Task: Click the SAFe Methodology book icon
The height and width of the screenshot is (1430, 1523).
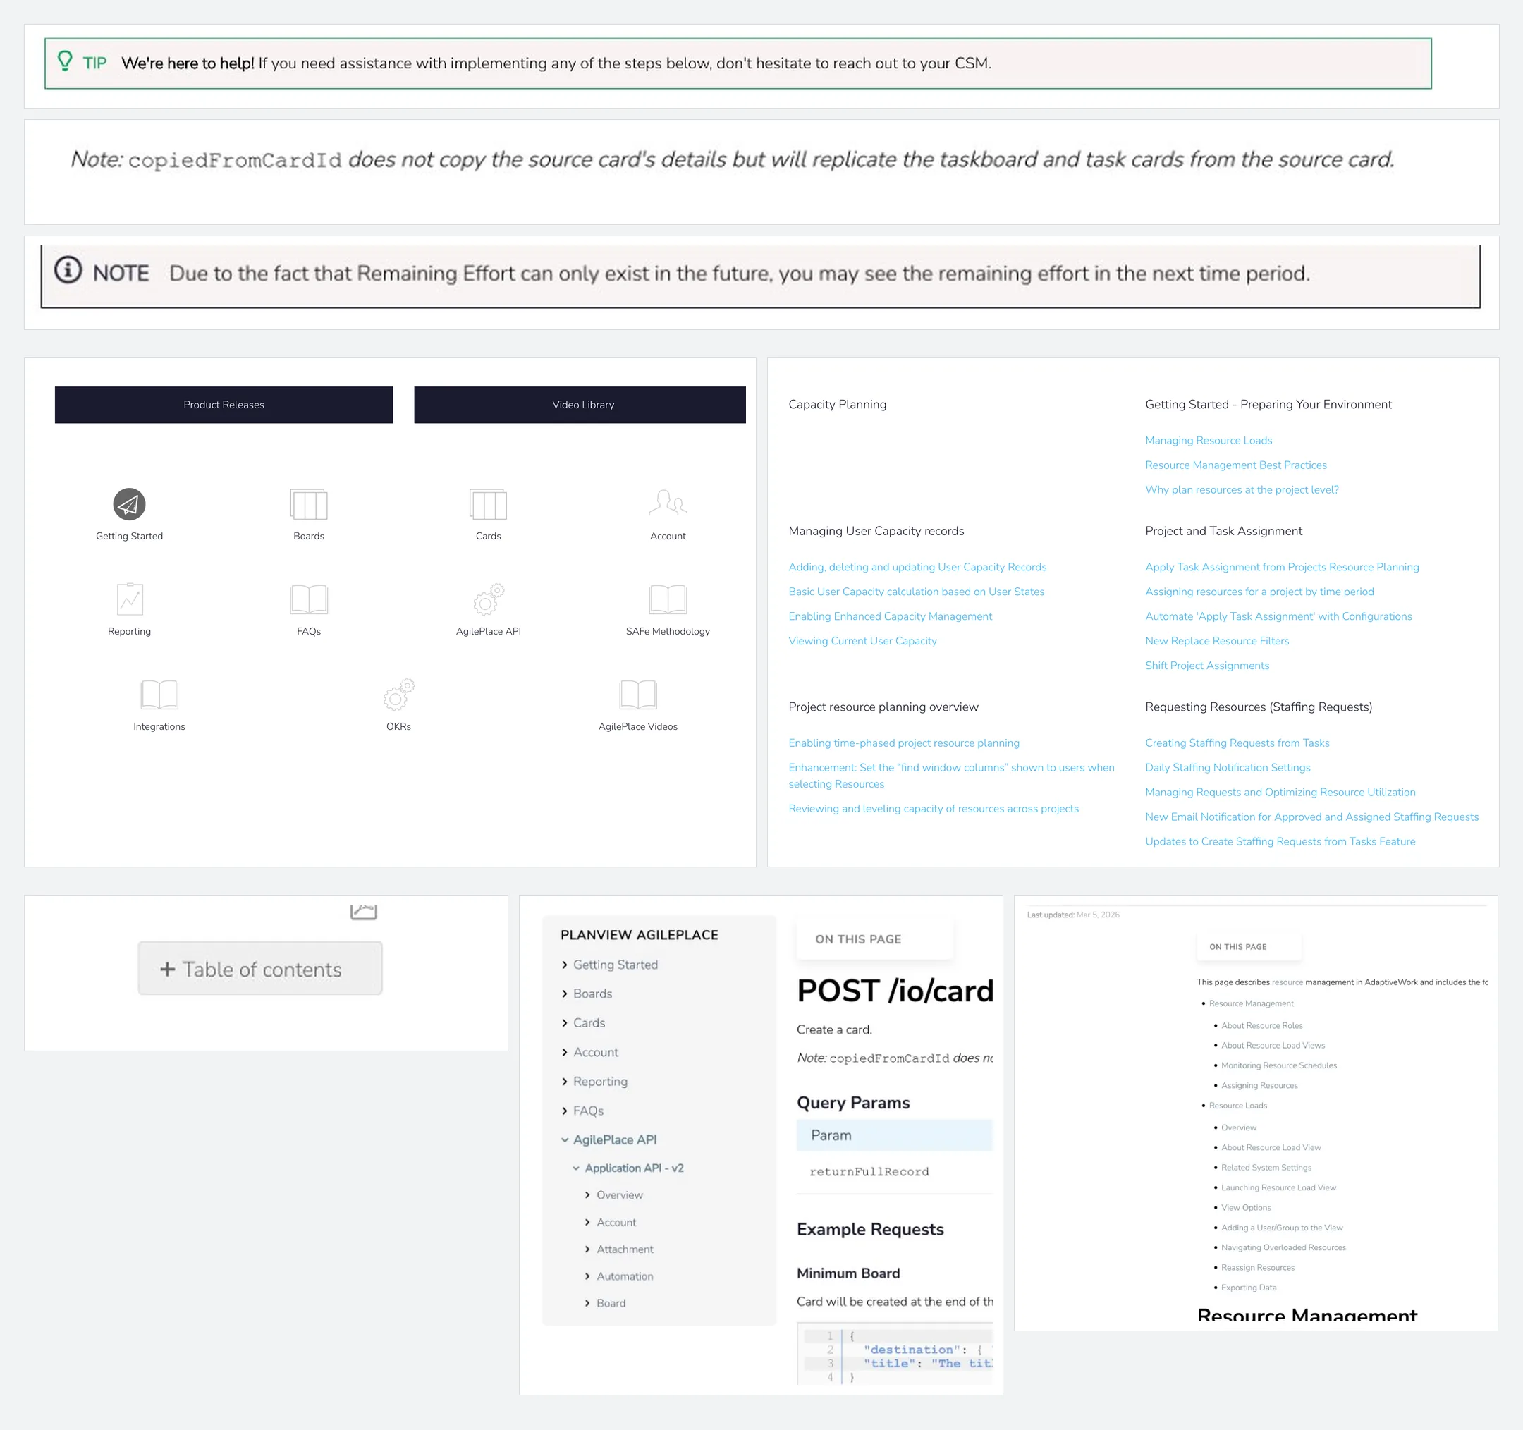Action: tap(668, 599)
